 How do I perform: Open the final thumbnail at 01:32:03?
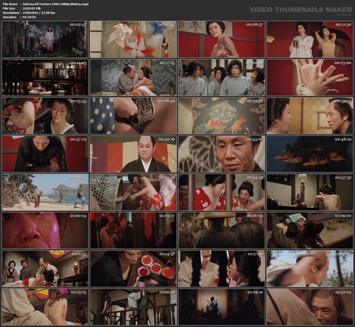coord(310,307)
